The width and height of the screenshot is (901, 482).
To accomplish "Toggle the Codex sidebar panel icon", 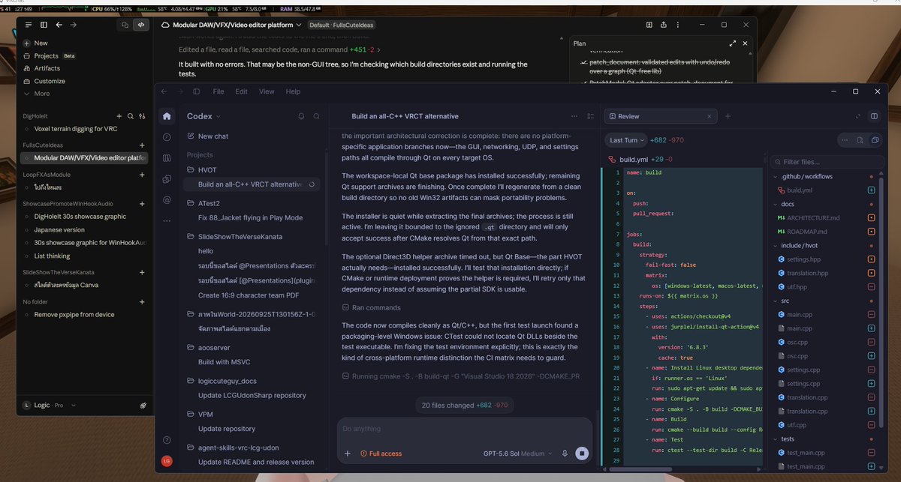I will [197, 91].
